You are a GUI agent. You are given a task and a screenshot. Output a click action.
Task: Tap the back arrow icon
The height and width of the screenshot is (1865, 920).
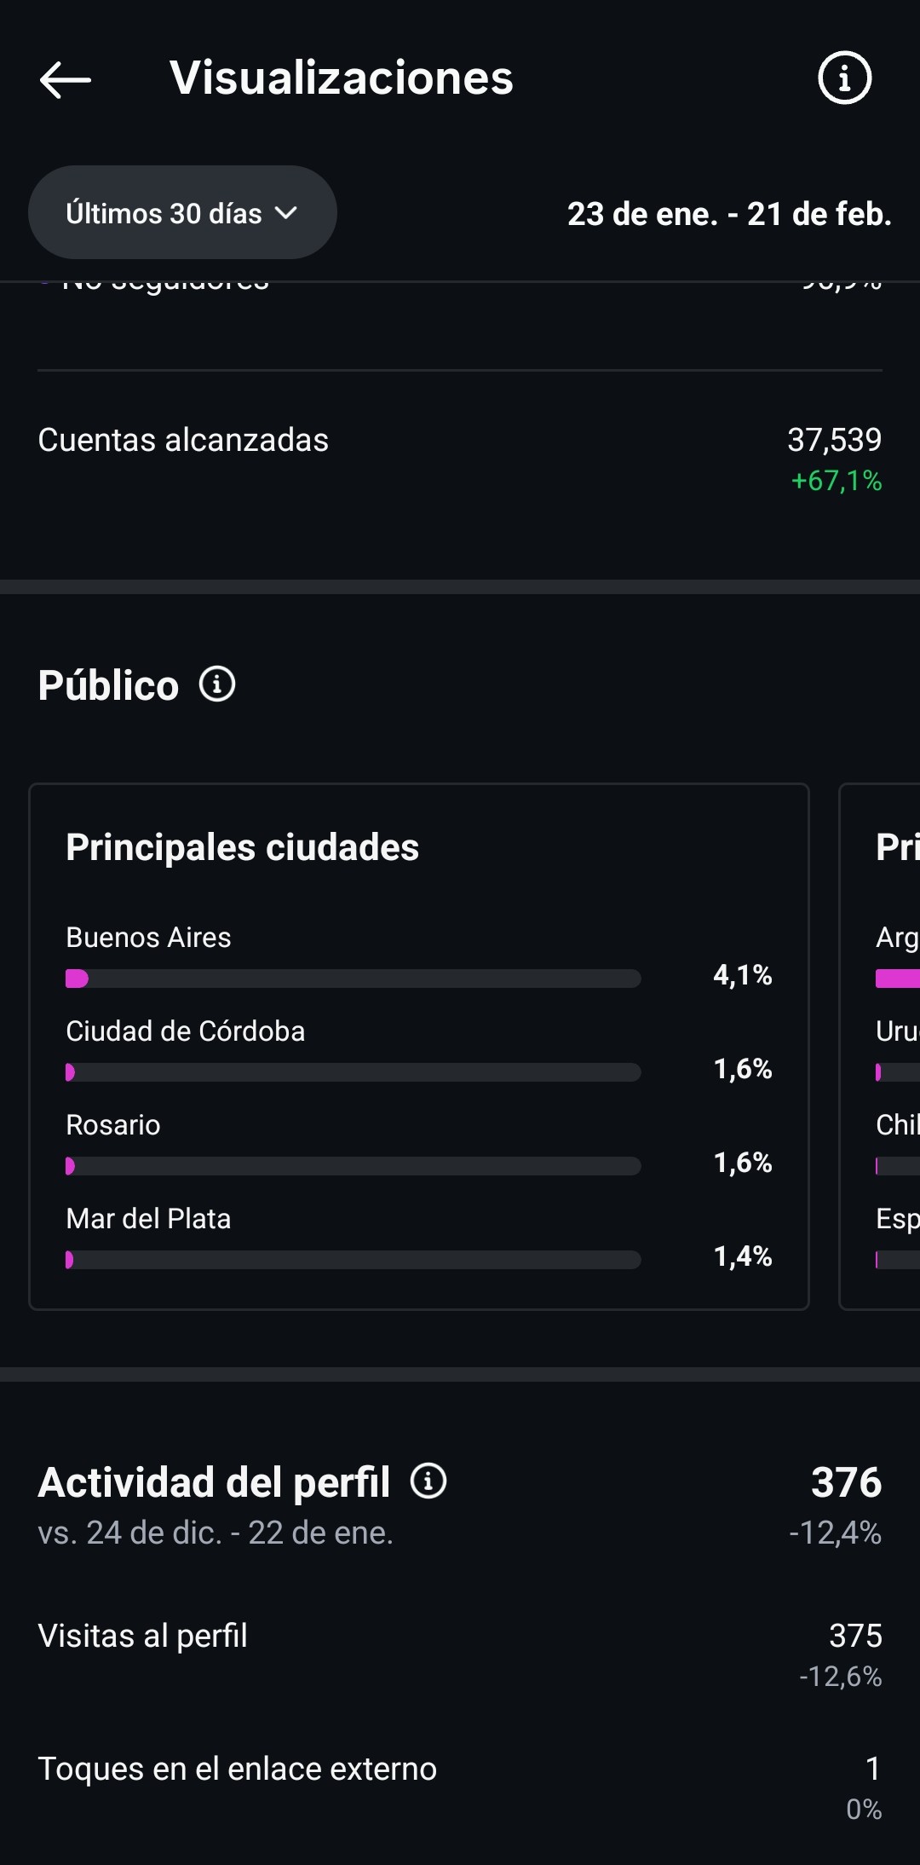click(66, 79)
